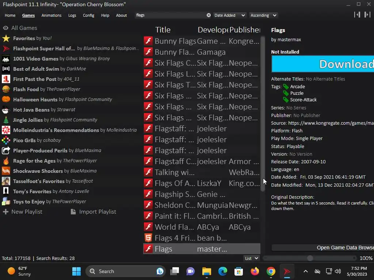The width and height of the screenshot is (374, 280).
Task: Show All Games via eye icon
Action: pyautogui.click(x=5, y=28)
